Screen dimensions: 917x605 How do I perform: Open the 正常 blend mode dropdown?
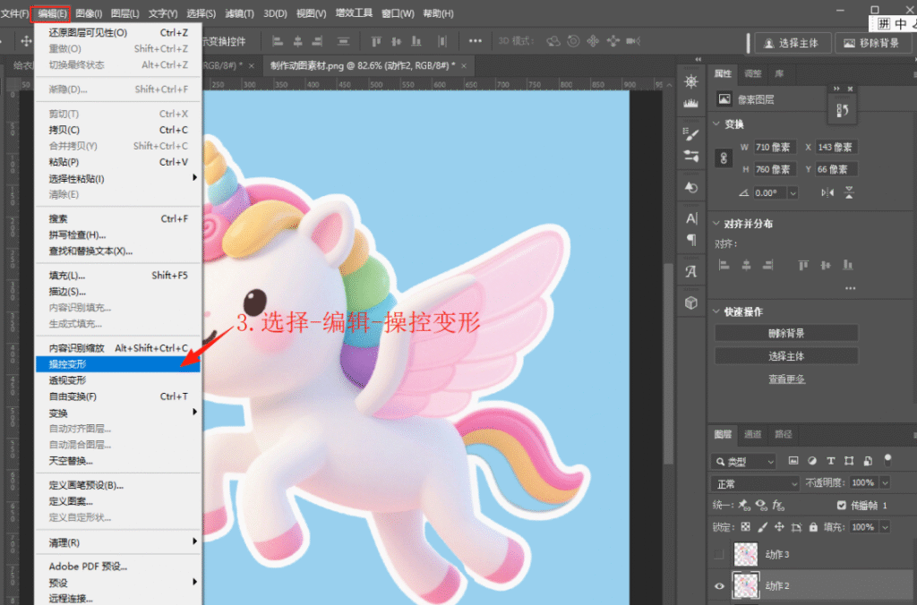click(755, 483)
